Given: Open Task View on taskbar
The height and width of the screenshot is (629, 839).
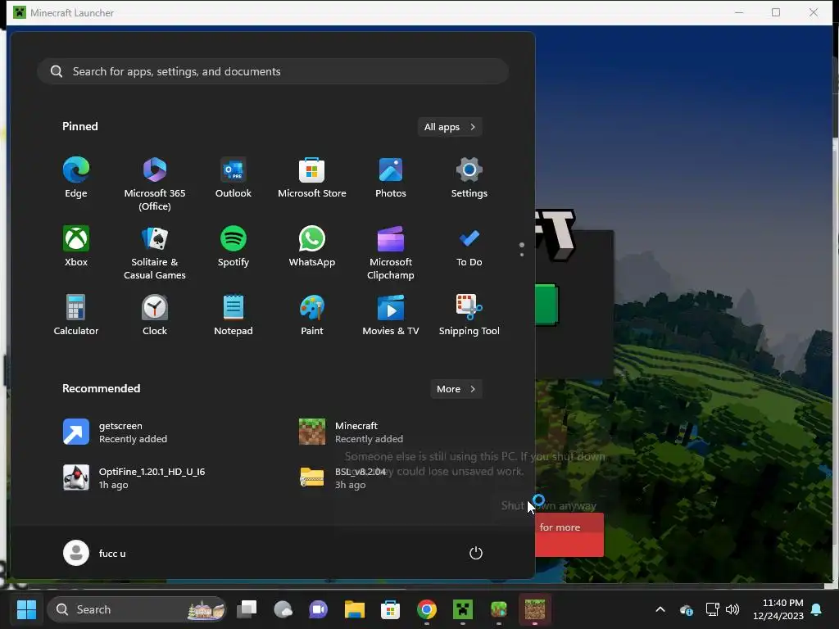Looking at the screenshot, I should tap(247, 609).
